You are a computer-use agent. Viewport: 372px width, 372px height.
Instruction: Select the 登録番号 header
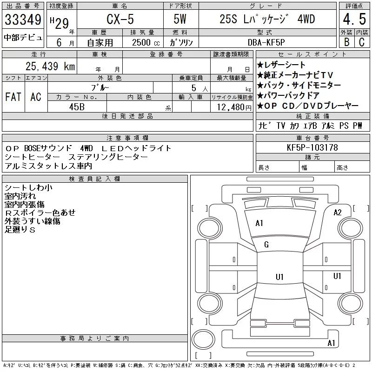click(x=166, y=54)
